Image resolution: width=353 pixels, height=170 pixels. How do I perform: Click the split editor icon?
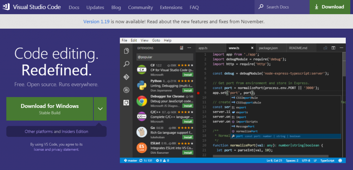[333, 48]
